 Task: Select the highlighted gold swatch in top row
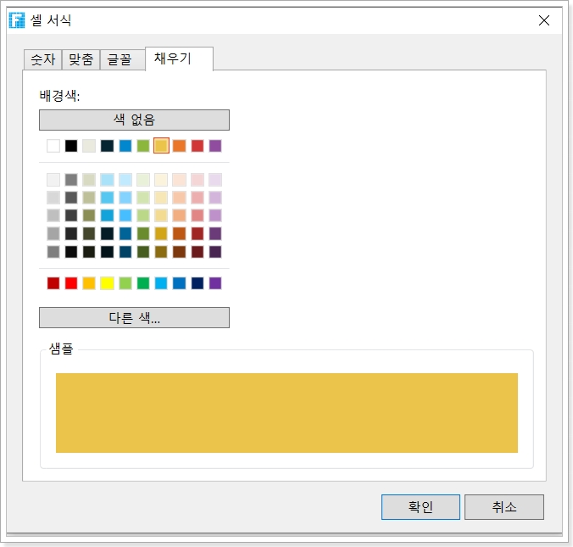[x=161, y=146]
